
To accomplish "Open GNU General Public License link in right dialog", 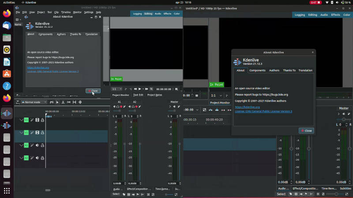I will [x=263, y=111].
